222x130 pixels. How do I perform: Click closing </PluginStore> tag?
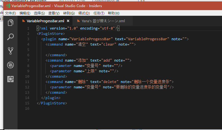52,103
